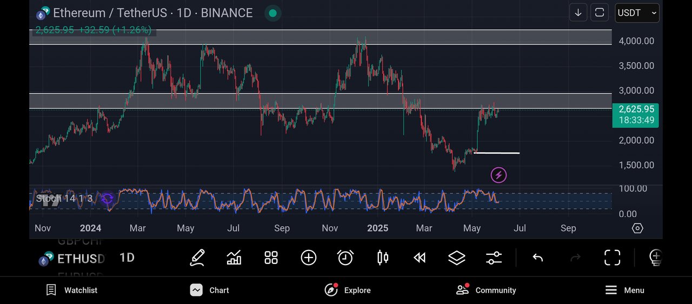The width and height of the screenshot is (692, 304).
Task: Open the Menu tab
Action: pyautogui.click(x=624, y=290)
